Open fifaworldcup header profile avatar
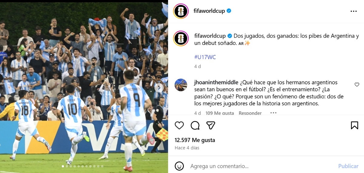This screenshot has width=364, height=173. point(181,11)
